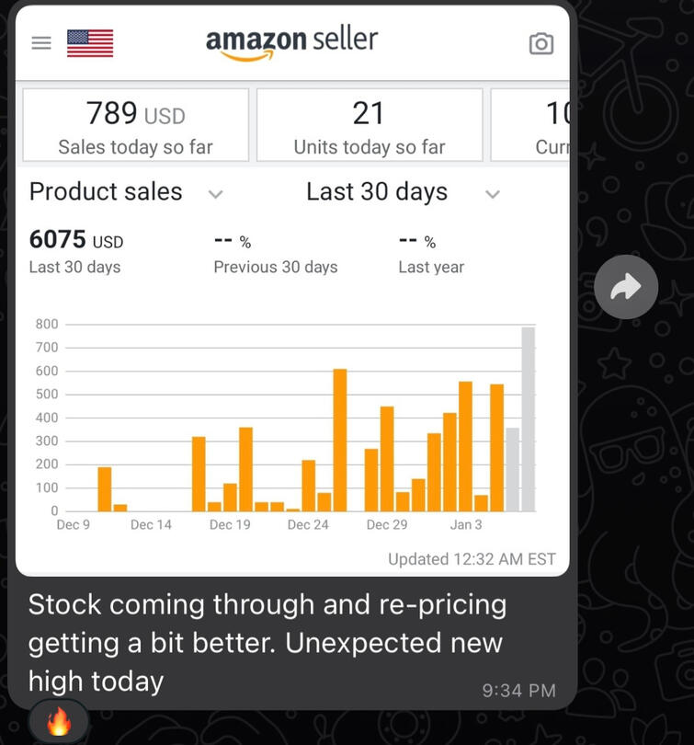694x745 pixels.
Task: Expand the Product sales dropdown
Action: click(216, 193)
